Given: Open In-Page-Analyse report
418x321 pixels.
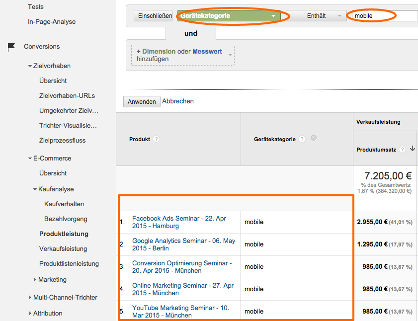Looking at the screenshot, I should coord(52,22).
